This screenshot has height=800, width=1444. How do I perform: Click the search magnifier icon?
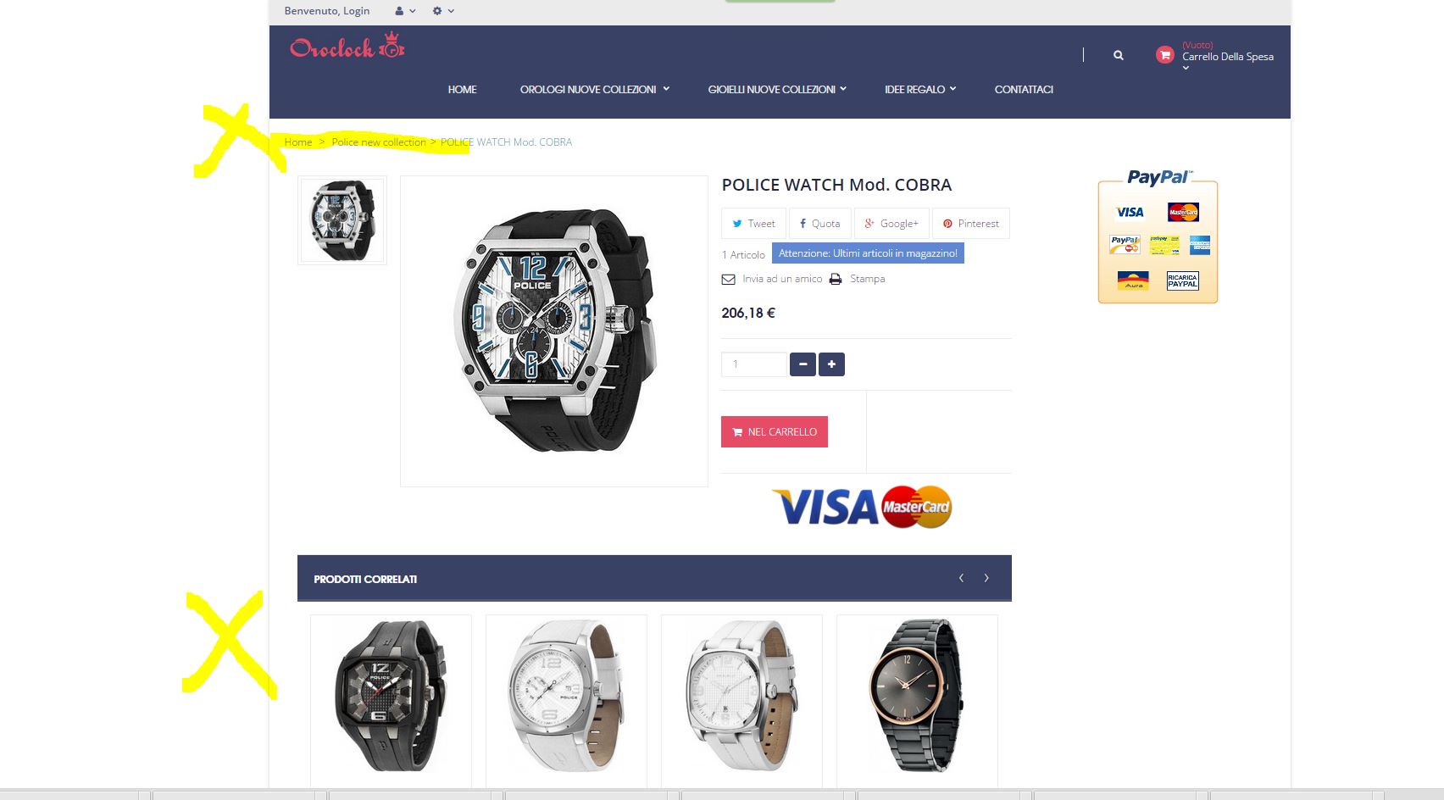tap(1119, 55)
